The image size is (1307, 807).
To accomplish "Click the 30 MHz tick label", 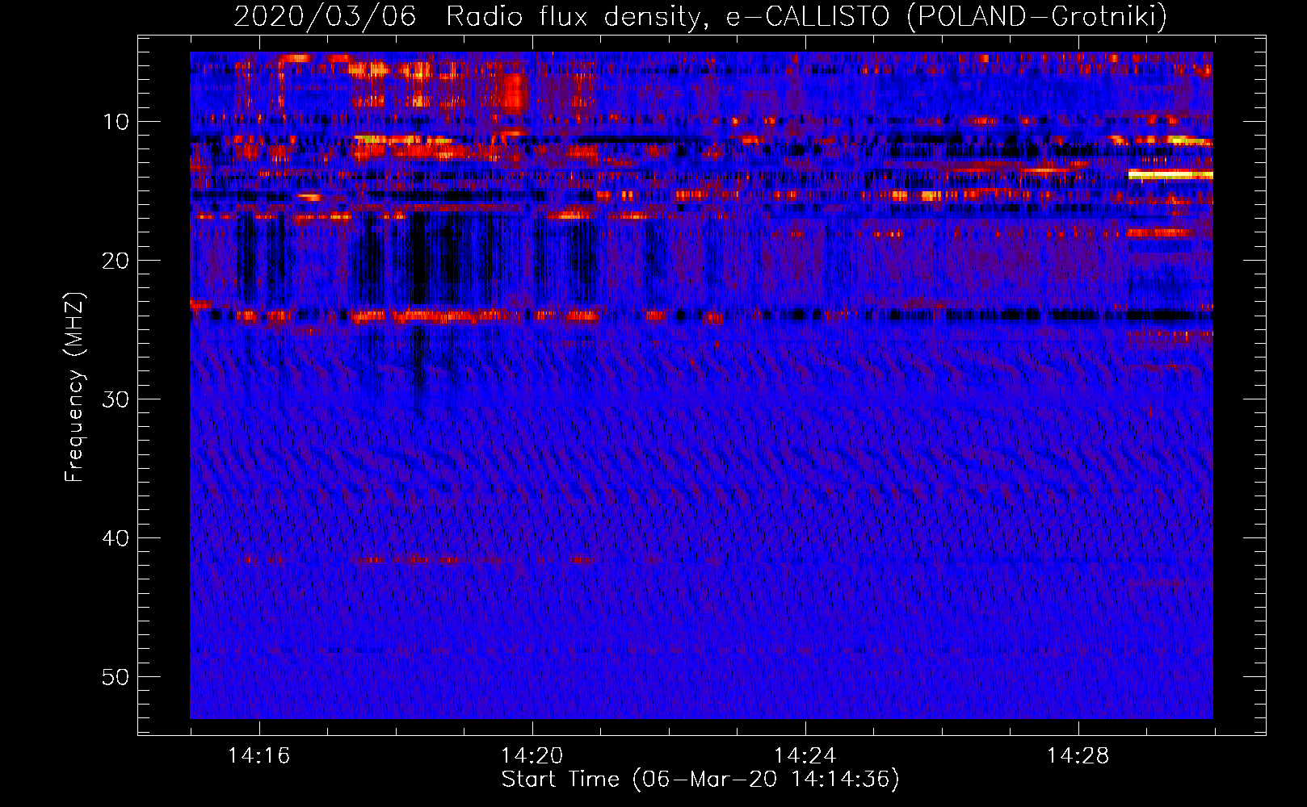I will point(116,399).
